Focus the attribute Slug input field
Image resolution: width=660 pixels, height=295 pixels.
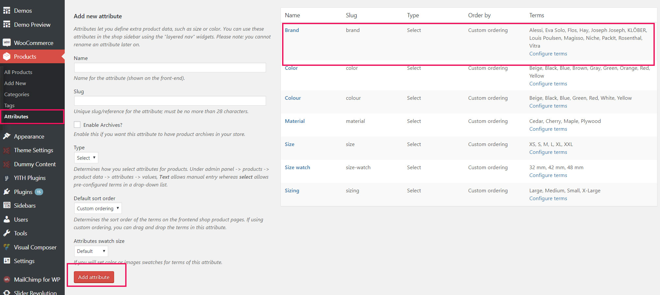[x=170, y=101]
